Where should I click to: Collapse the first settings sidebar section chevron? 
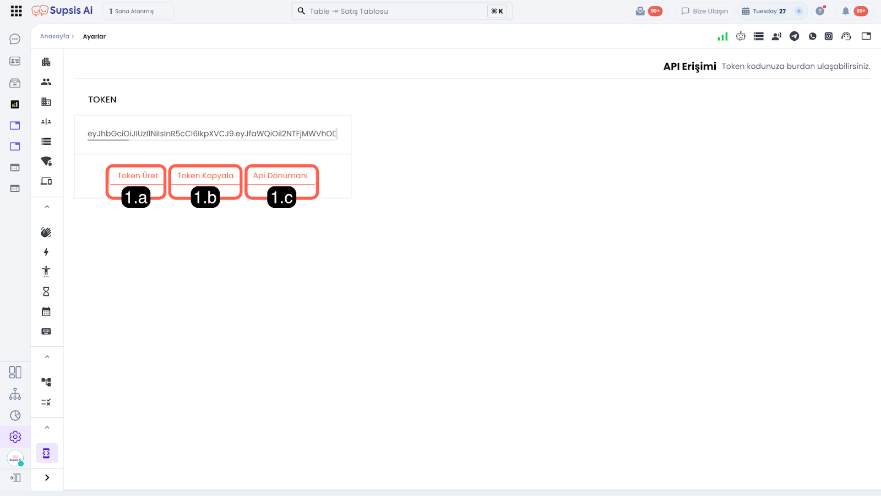[x=47, y=207]
